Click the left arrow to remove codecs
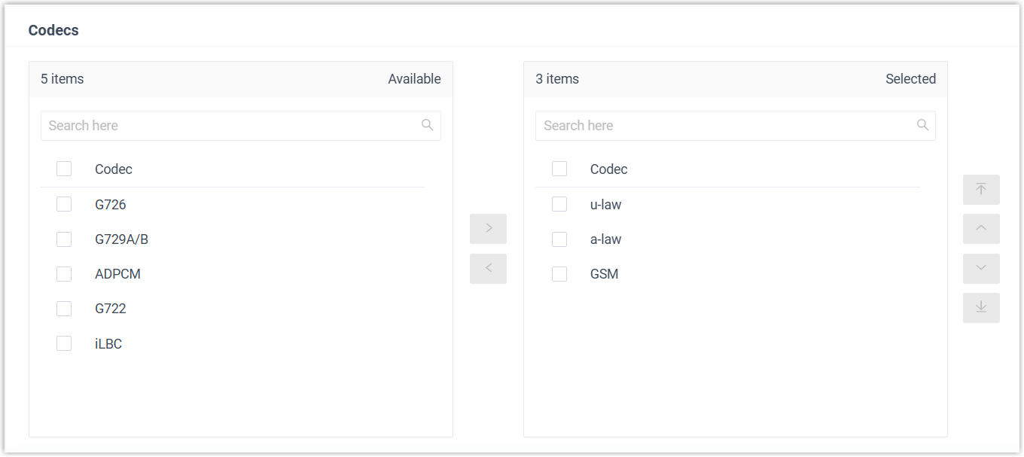 point(488,269)
